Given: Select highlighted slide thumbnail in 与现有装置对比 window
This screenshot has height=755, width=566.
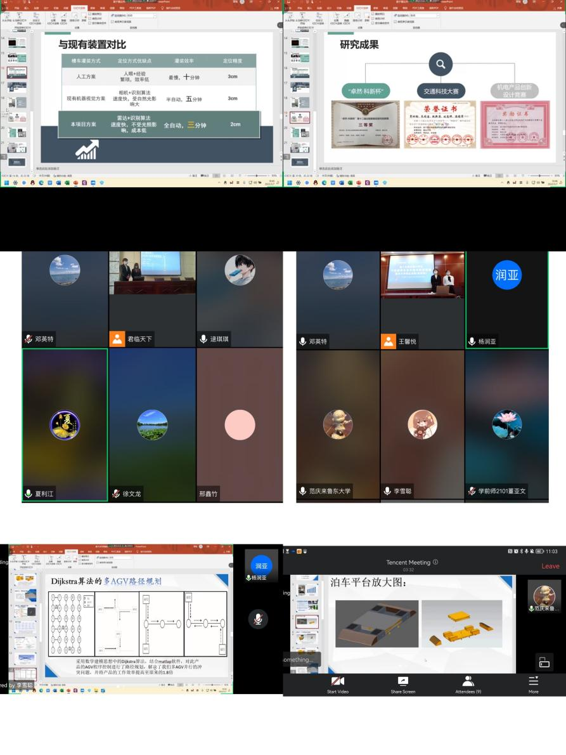Looking at the screenshot, I should pos(17,72).
